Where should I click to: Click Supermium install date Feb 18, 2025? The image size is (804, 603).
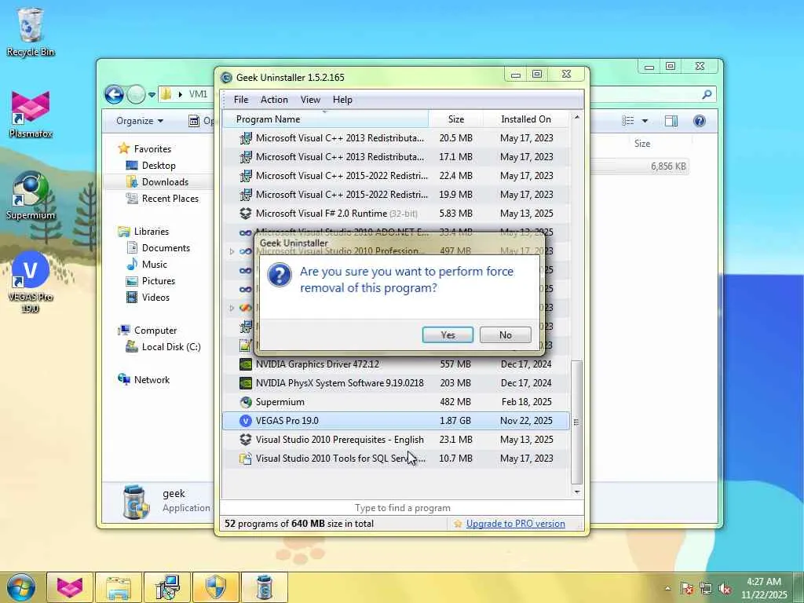(527, 401)
